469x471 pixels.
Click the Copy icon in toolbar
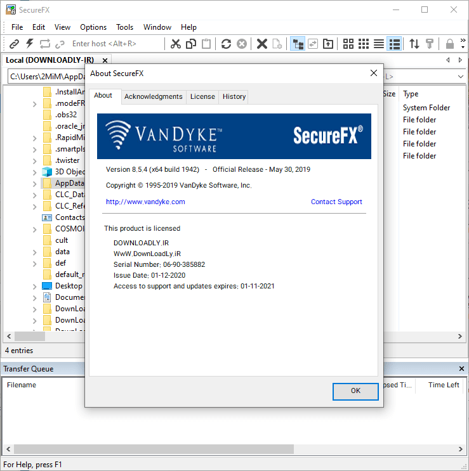coord(191,44)
